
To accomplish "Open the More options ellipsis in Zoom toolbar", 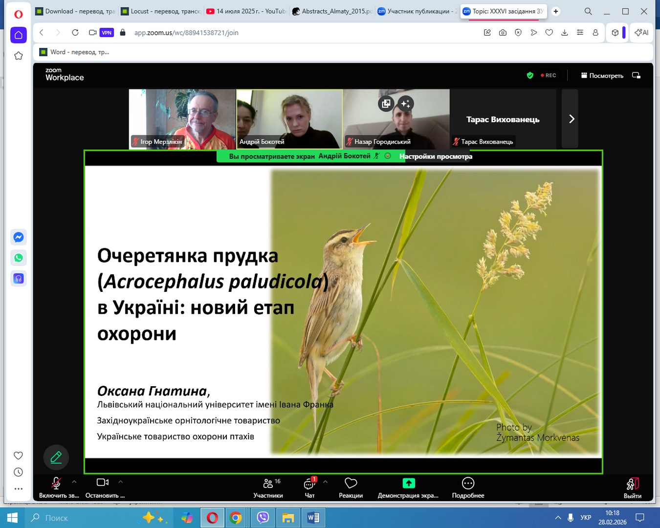I will point(468,487).
